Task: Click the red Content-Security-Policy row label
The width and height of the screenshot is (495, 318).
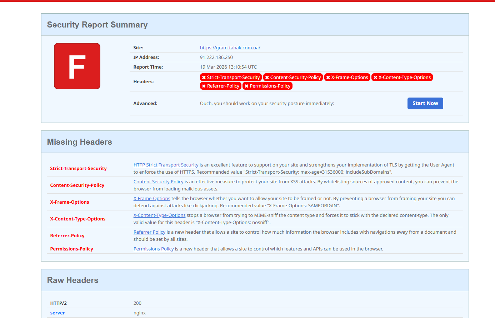Action: tap(77, 185)
